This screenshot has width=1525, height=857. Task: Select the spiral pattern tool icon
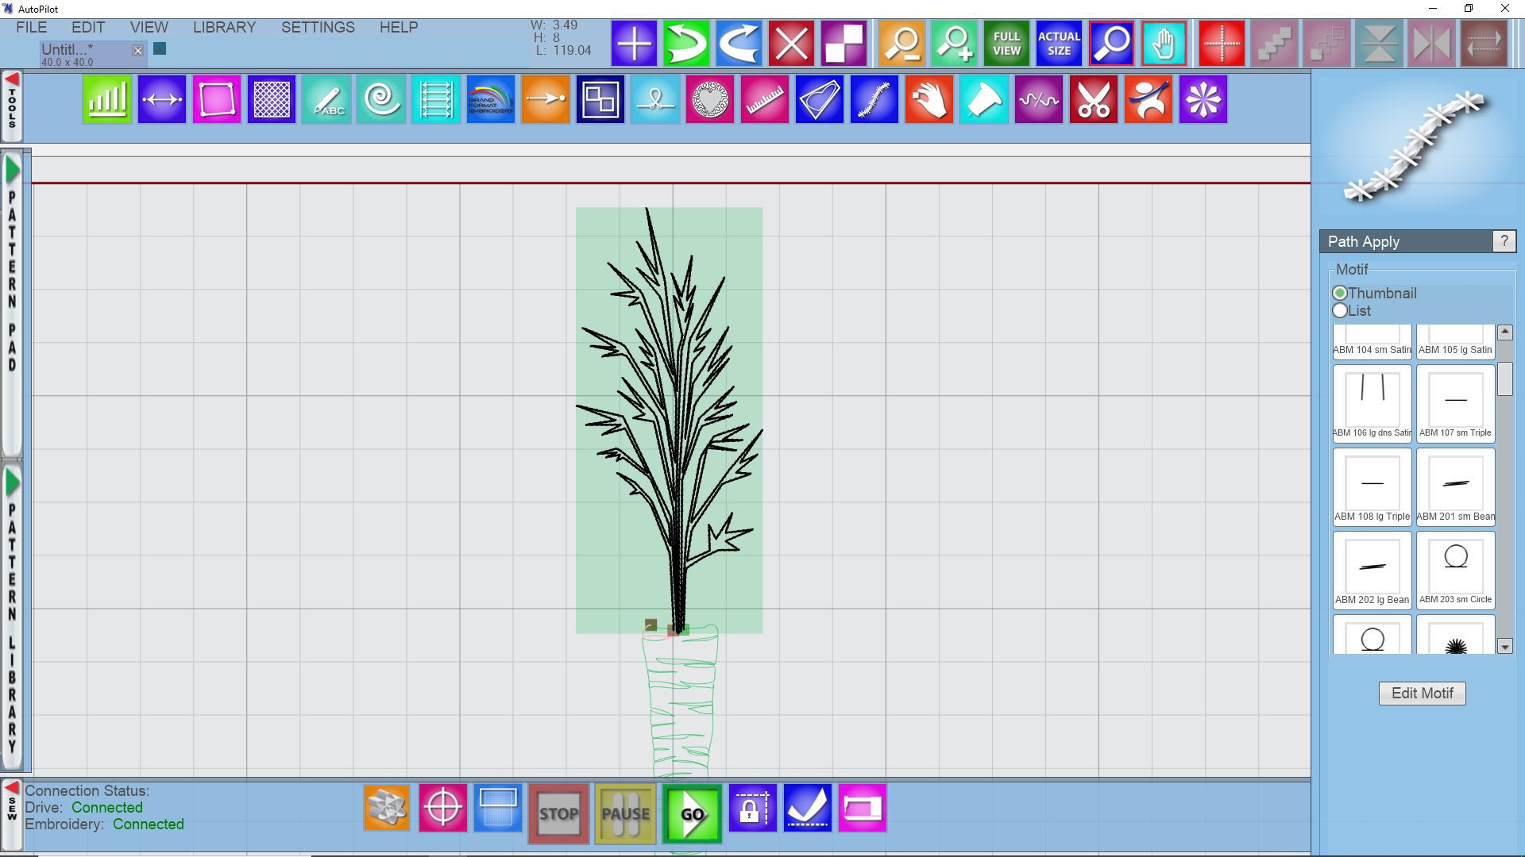[381, 100]
